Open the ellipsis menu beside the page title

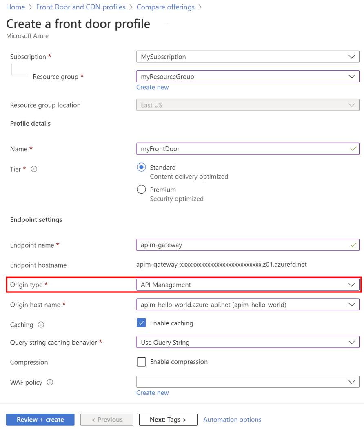tap(166, 24)
